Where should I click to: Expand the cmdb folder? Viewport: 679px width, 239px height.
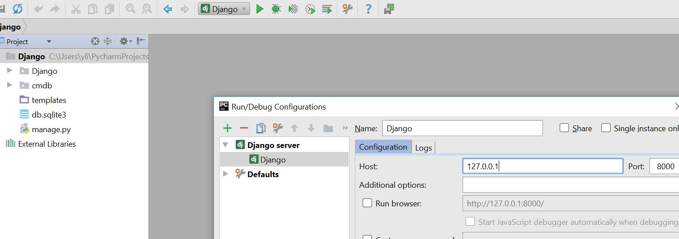pos(9,85)
